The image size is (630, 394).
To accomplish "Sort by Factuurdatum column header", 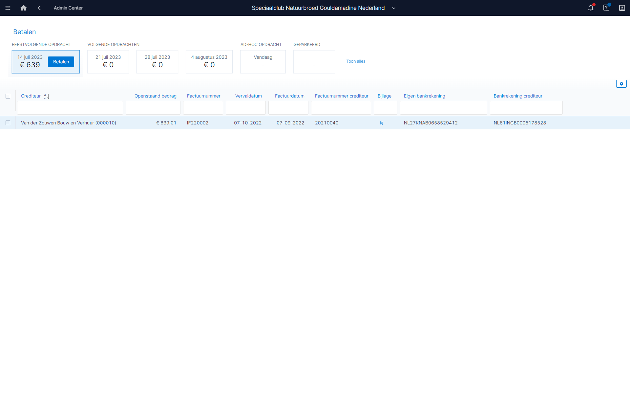I will 290,96.
